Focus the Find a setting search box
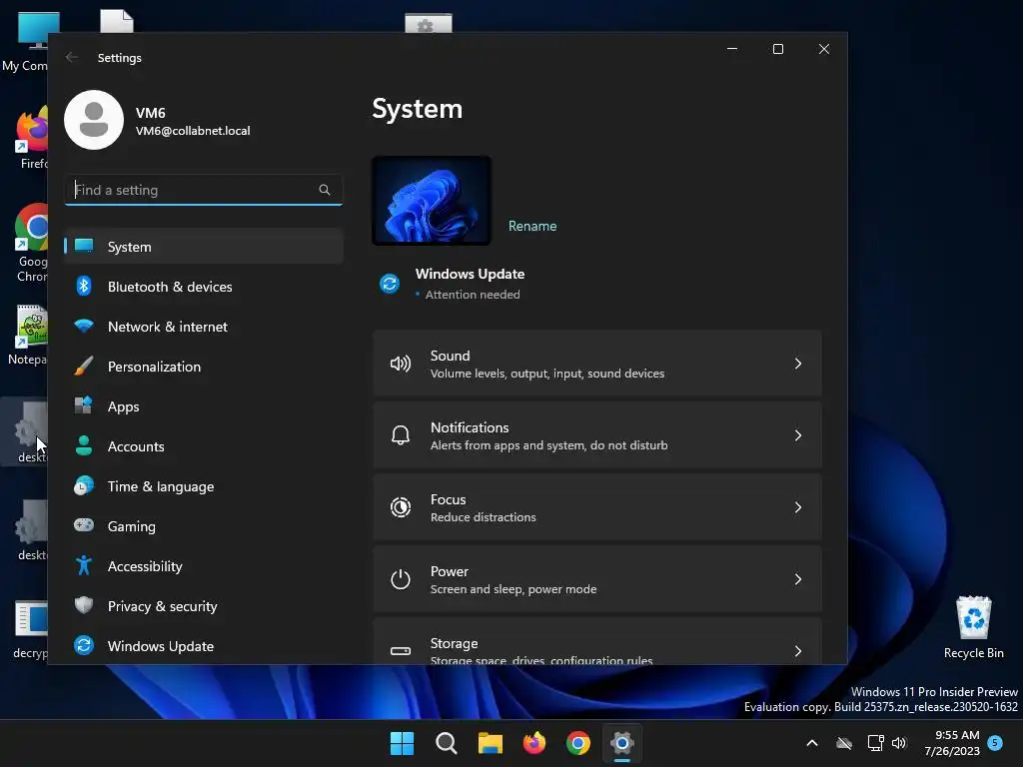This screenshot has height=767, width=1023. [204, 190]
